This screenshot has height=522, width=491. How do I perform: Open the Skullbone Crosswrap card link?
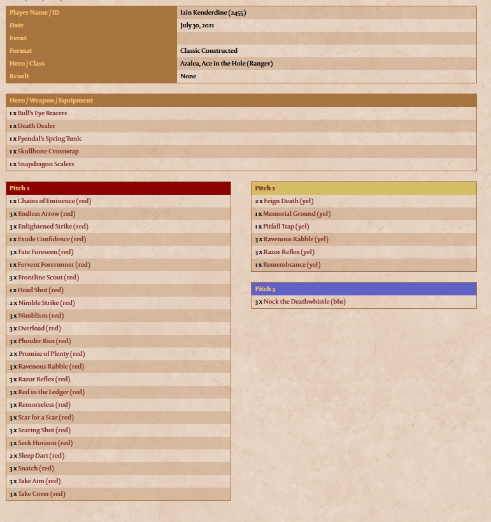pos(48,151)
